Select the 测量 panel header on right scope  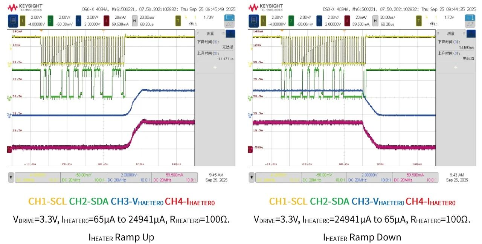coord(451,34)
